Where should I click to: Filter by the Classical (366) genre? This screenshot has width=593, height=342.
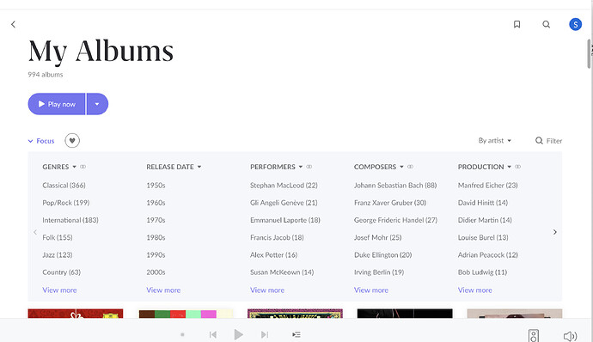point(64,186)
